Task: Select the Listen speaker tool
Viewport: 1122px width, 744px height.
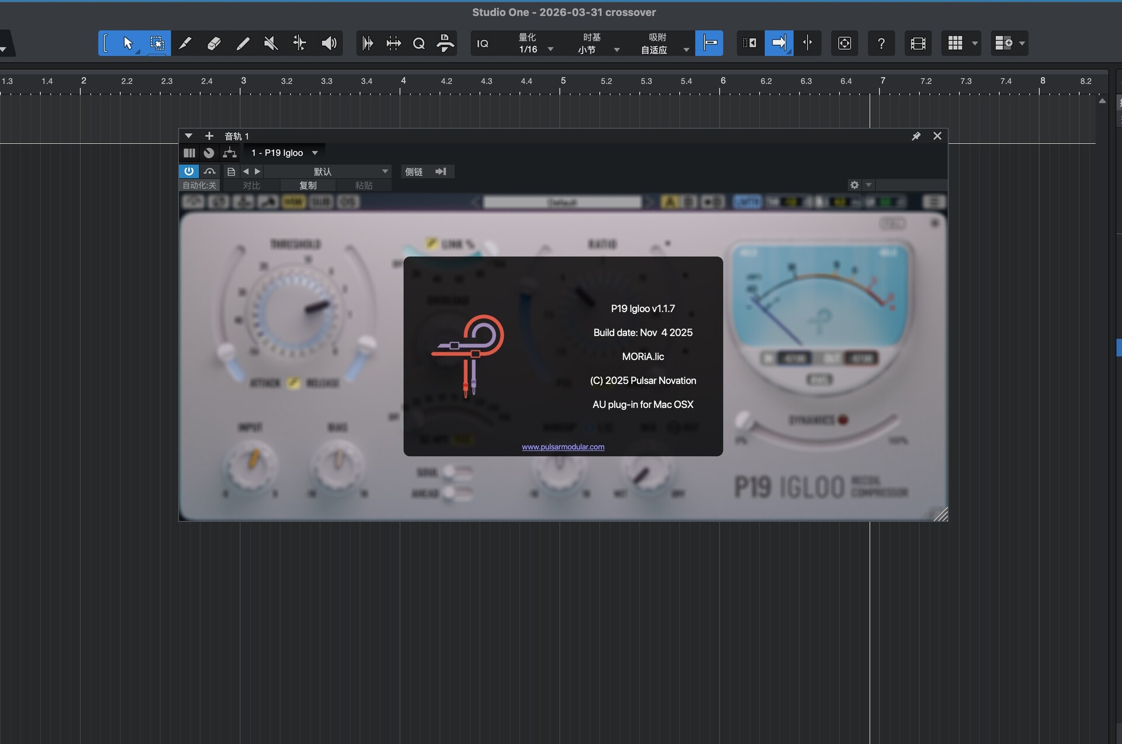Action: tap(329, 43)
